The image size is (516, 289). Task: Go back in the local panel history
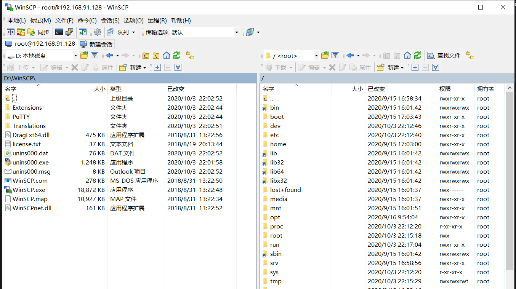pyautogui.click(x=110, y=56)
